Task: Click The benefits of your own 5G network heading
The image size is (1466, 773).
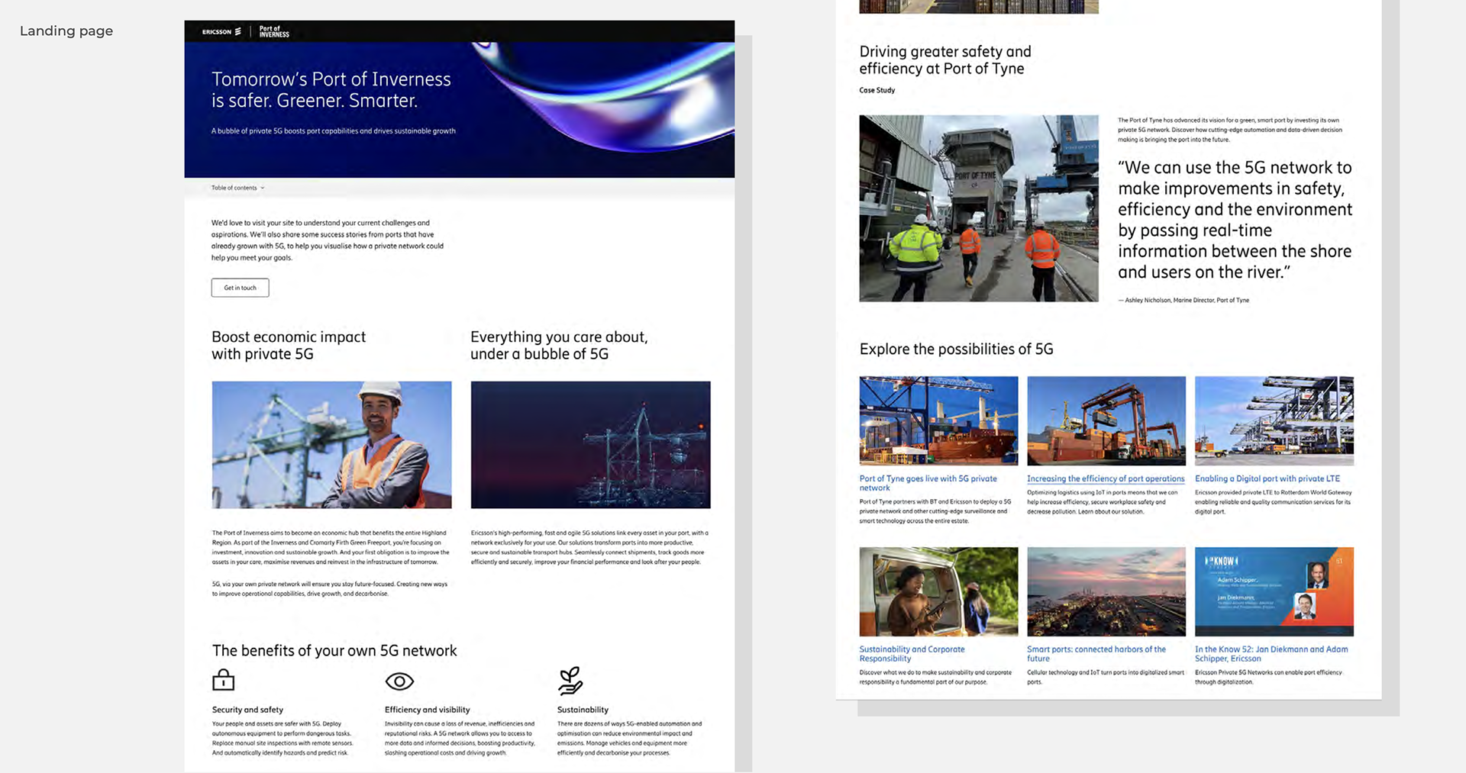Action: [x=334, y=650]
